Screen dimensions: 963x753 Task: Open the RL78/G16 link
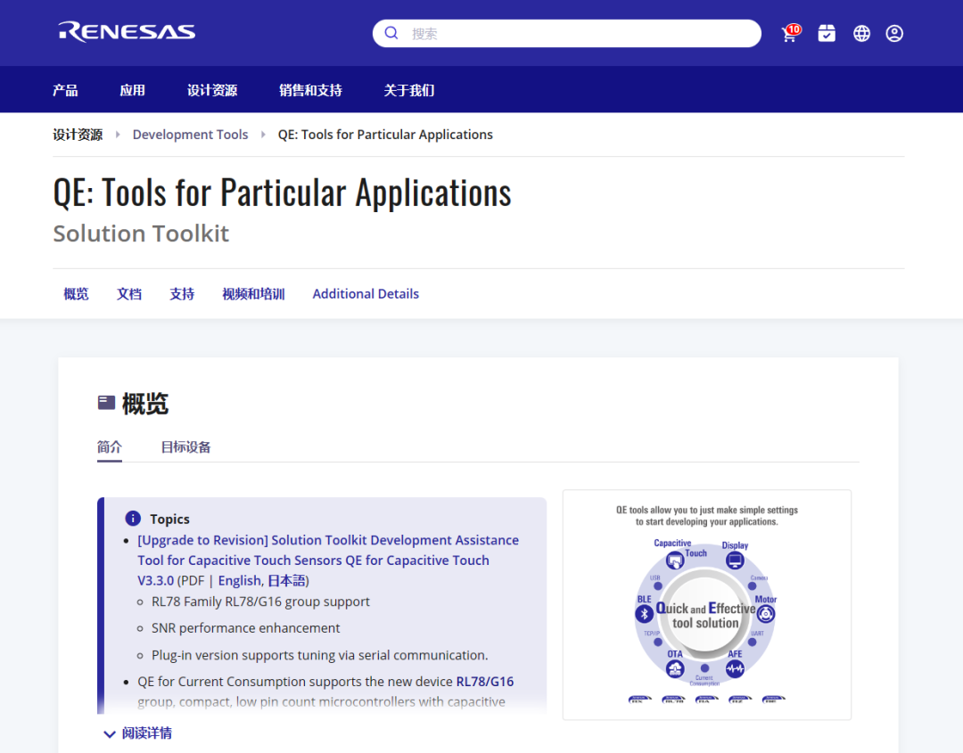tap(484, 681)
